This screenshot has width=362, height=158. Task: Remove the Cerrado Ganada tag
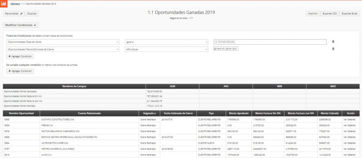[x=216, y=42]
